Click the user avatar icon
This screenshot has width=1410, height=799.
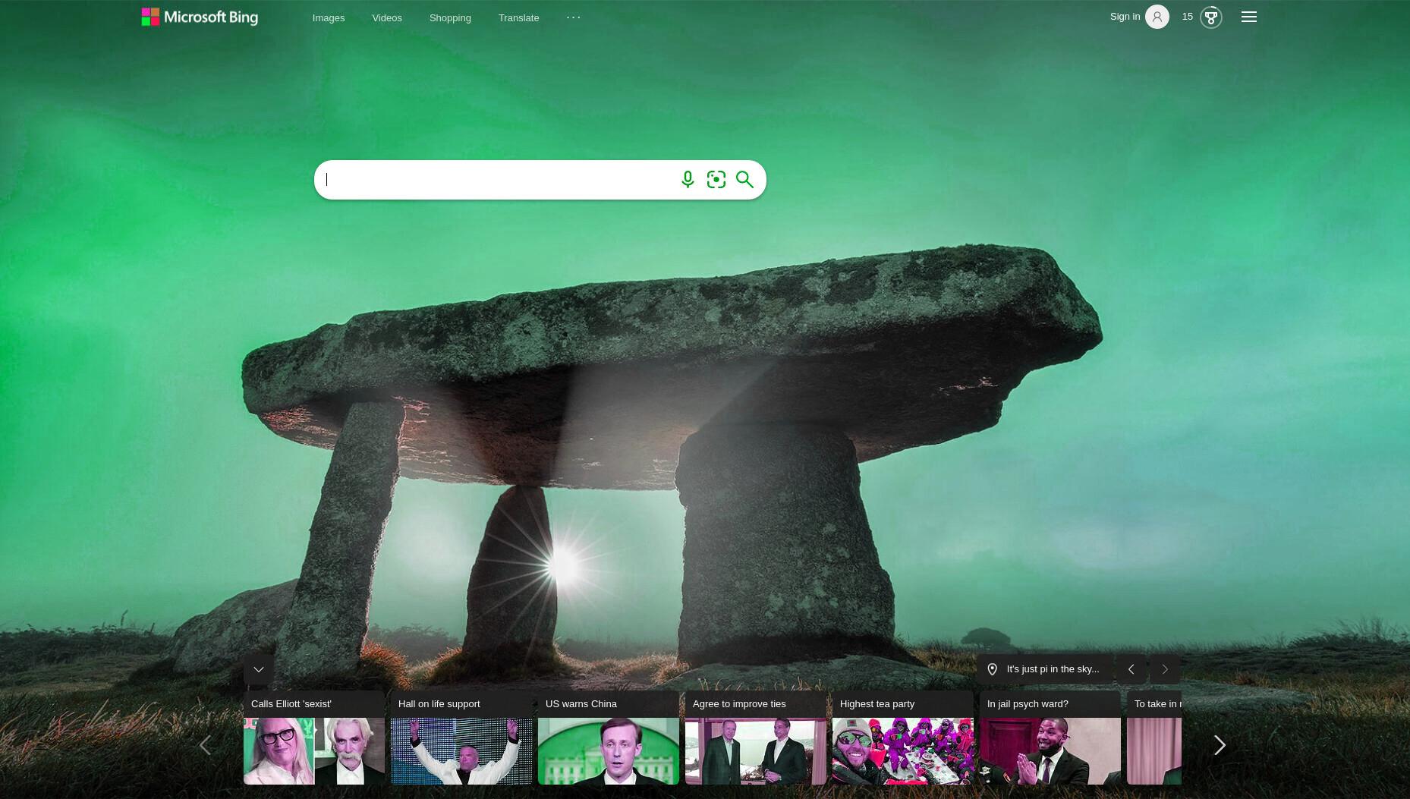(x=1157, y=17)
